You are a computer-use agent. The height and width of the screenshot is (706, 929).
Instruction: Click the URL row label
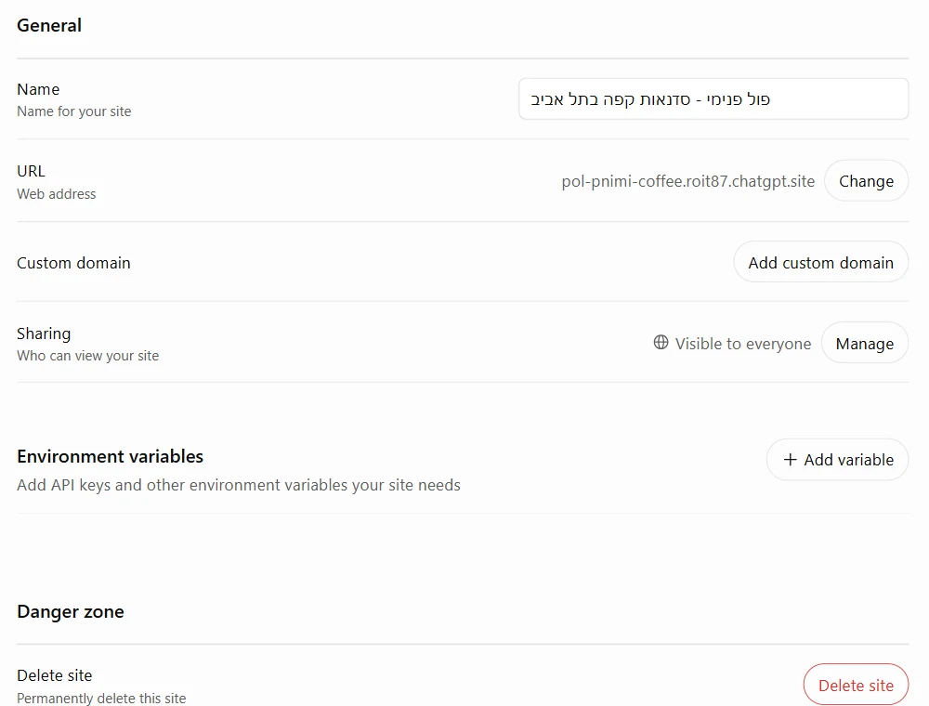tap(31, 171)
